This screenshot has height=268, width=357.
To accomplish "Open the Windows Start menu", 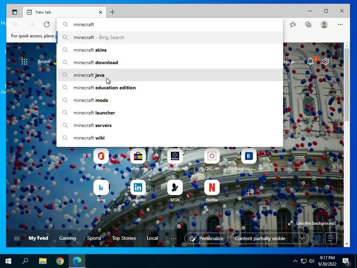I will [x=8, y=261].
